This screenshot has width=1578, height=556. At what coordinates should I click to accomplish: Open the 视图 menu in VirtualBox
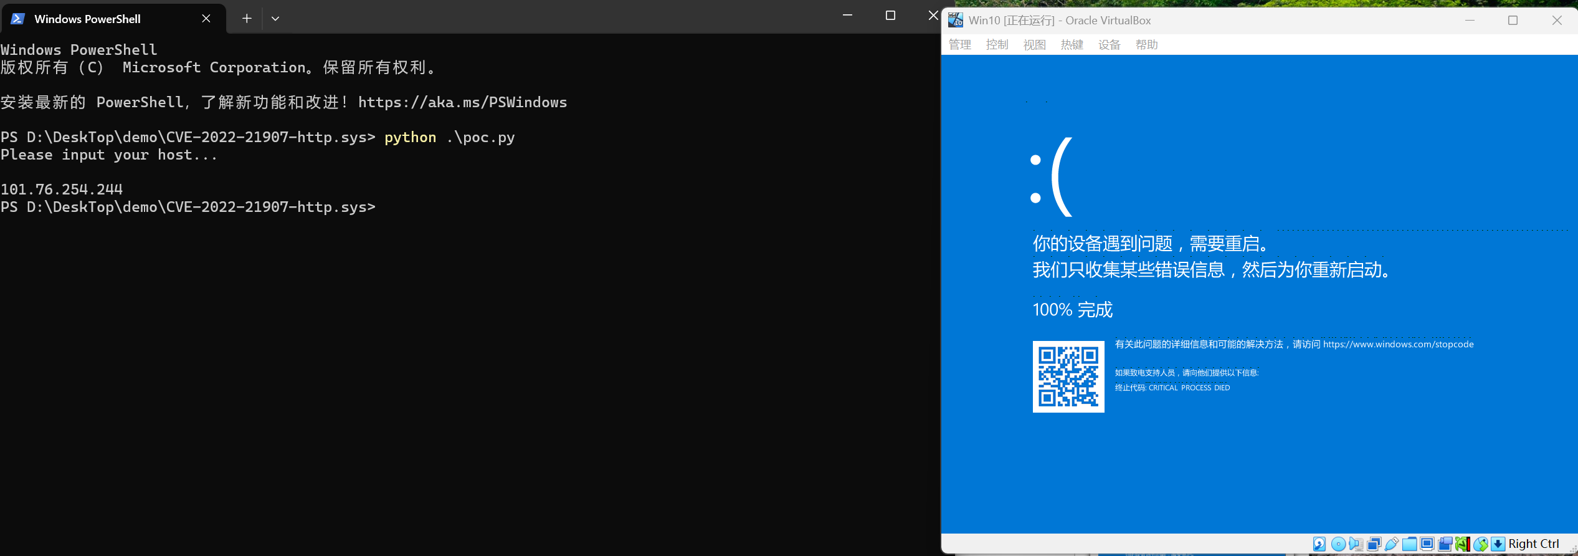[x=1035, y=44]
